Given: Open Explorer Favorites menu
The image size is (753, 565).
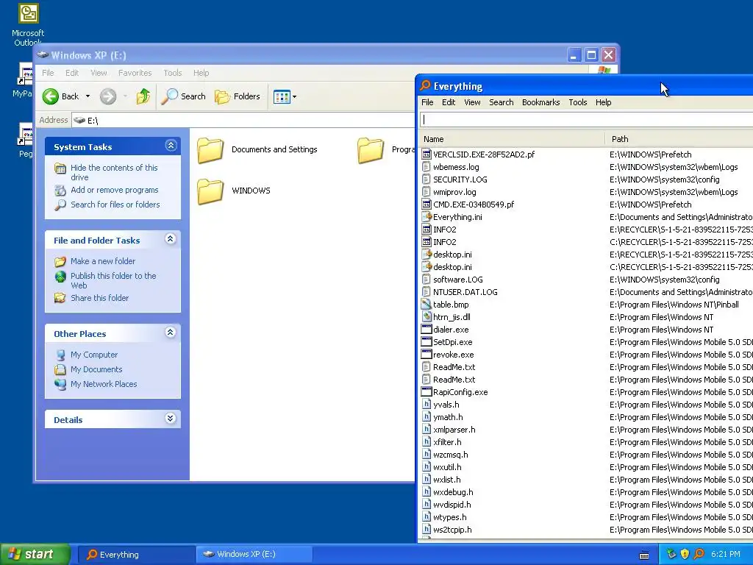Looking at the screenshot, I should pos(135,73).
